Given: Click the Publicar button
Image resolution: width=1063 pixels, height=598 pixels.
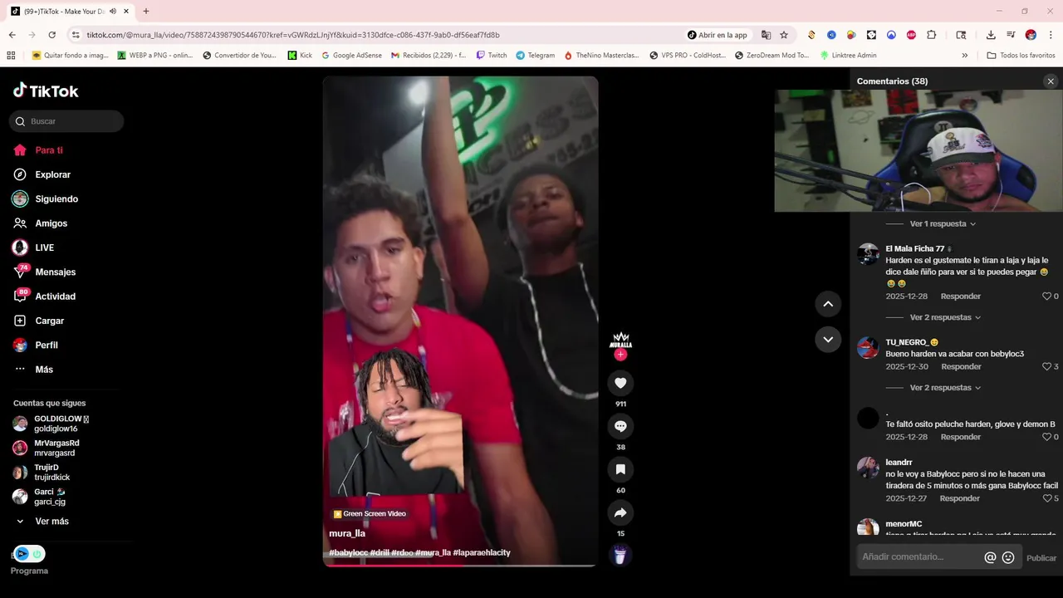Looking at the screenshot, I should (x=1041, y=558).
